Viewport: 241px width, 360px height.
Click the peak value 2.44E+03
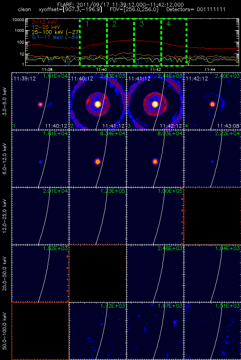[170, 76]
